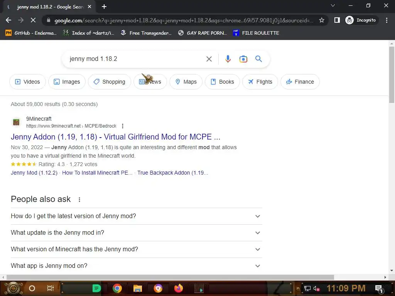The width and height of the screenshot is (395, 296).
Task: Filter results by Videos
Action: coord(27,82)
